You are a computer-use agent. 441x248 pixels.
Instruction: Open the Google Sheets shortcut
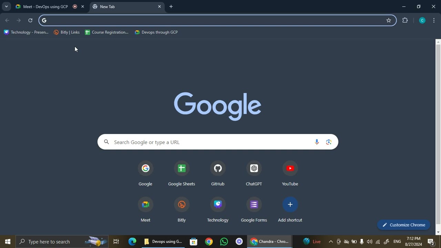(x=182, y=173)
